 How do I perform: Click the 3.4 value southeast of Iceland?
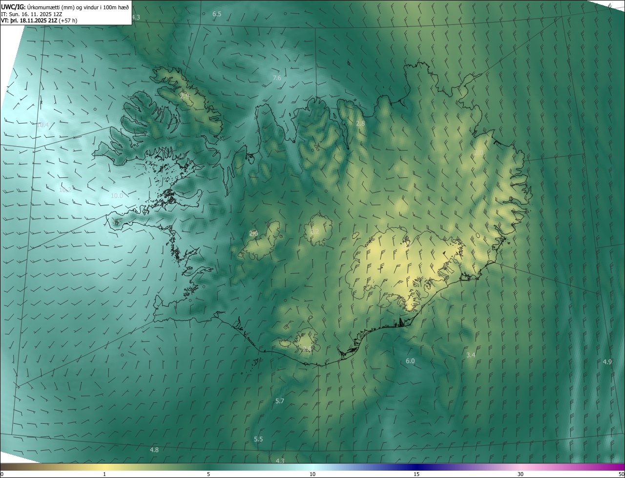tap(471, 355)
